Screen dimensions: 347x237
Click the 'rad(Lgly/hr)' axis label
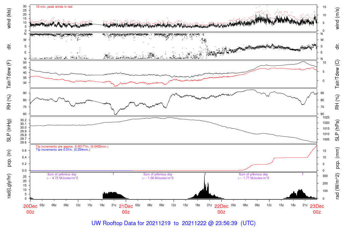[x=9, y=186]
